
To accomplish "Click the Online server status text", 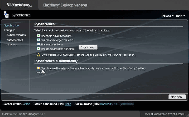I will coord(26,104).
